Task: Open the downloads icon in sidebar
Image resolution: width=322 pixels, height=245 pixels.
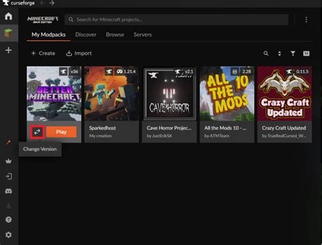Action: tap(9, 206)
